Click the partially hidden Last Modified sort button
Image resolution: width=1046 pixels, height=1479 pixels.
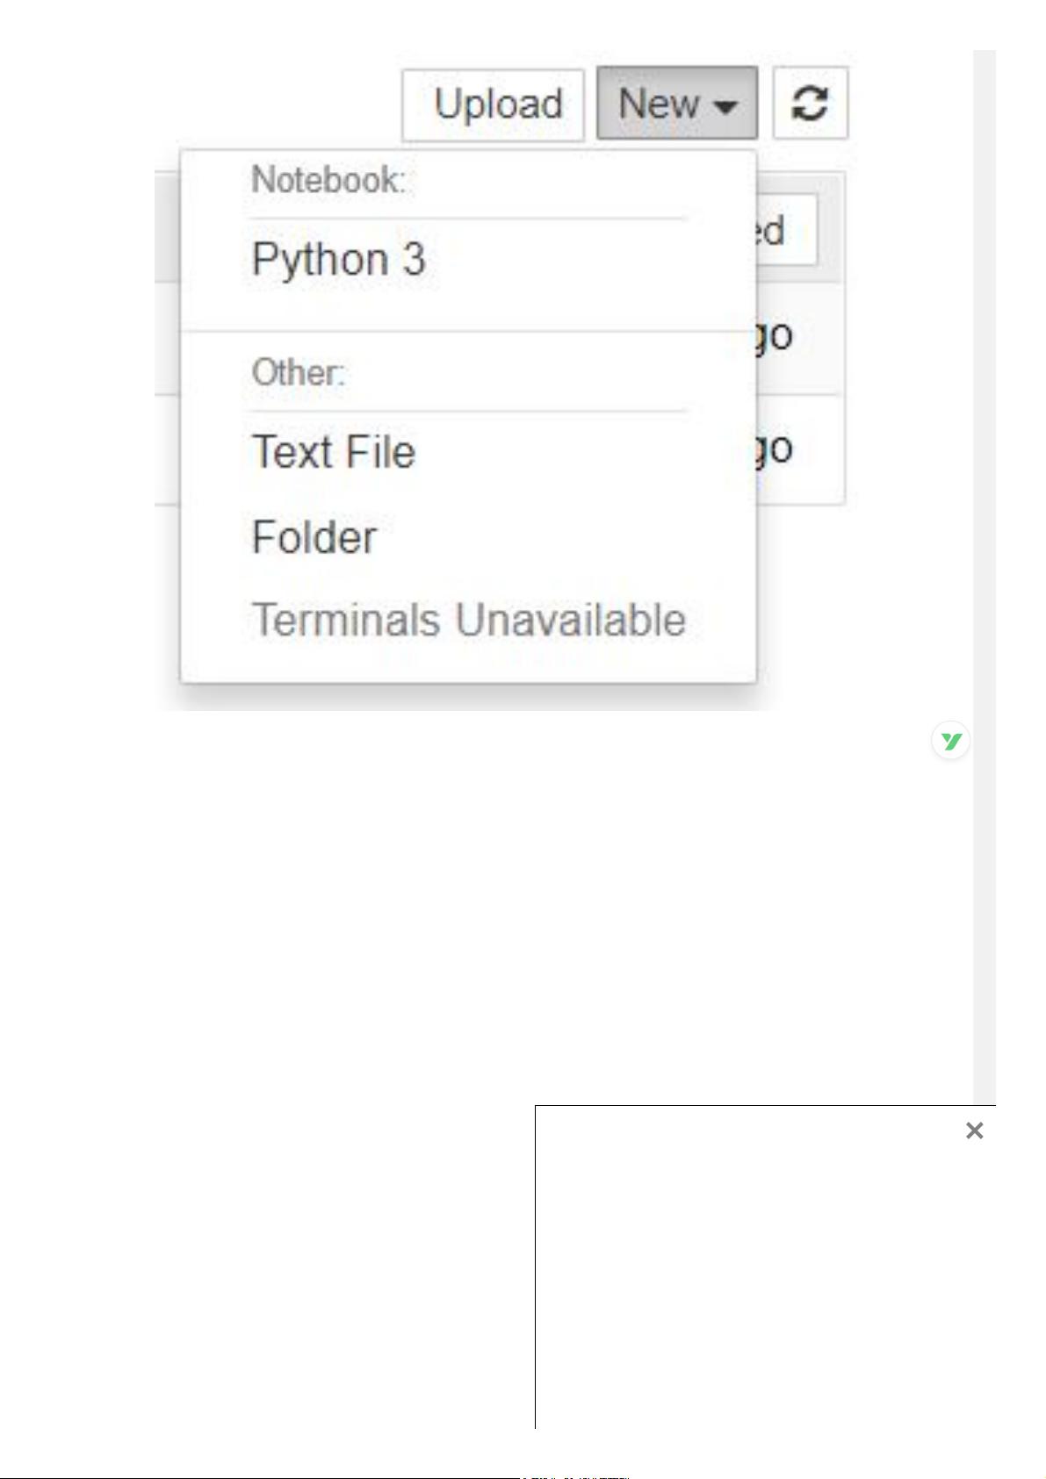click(x=786, y=230)
